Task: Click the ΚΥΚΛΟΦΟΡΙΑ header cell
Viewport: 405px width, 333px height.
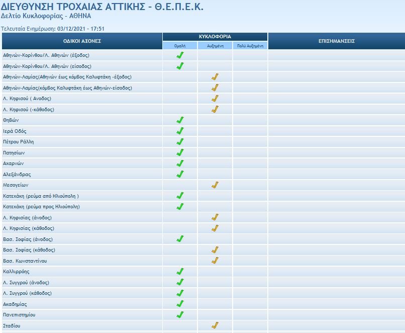Action: coord(215,37)
